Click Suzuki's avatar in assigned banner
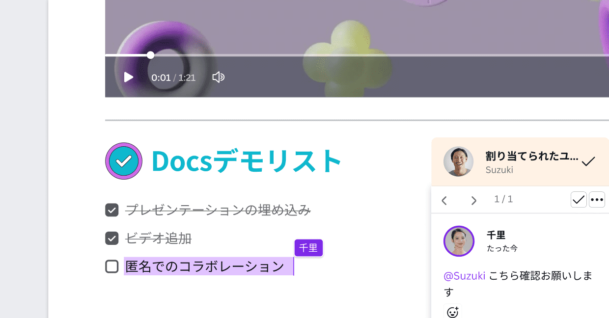The height and width of the screenshot is (318, 609). pos(458,161)
